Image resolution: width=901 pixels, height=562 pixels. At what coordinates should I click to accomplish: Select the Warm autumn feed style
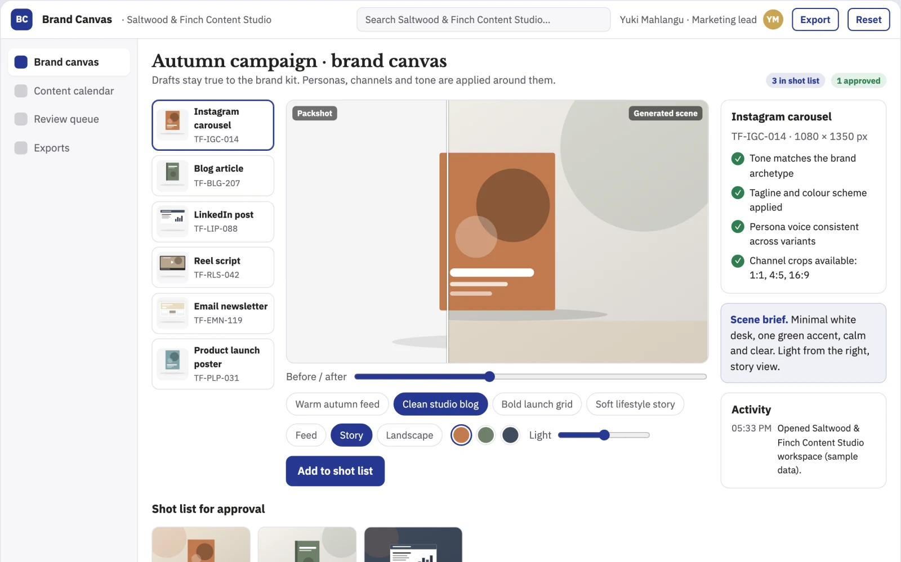pyautogui.click(x=337, y=404)
